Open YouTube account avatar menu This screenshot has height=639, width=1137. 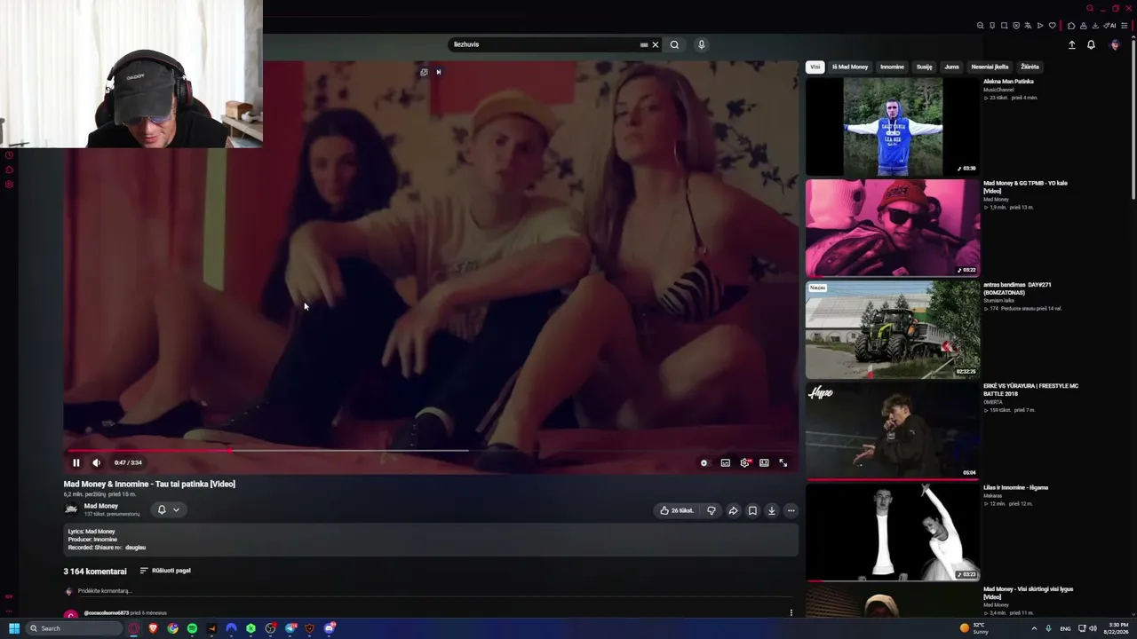pyautogui.click(x=1115, y=44)
